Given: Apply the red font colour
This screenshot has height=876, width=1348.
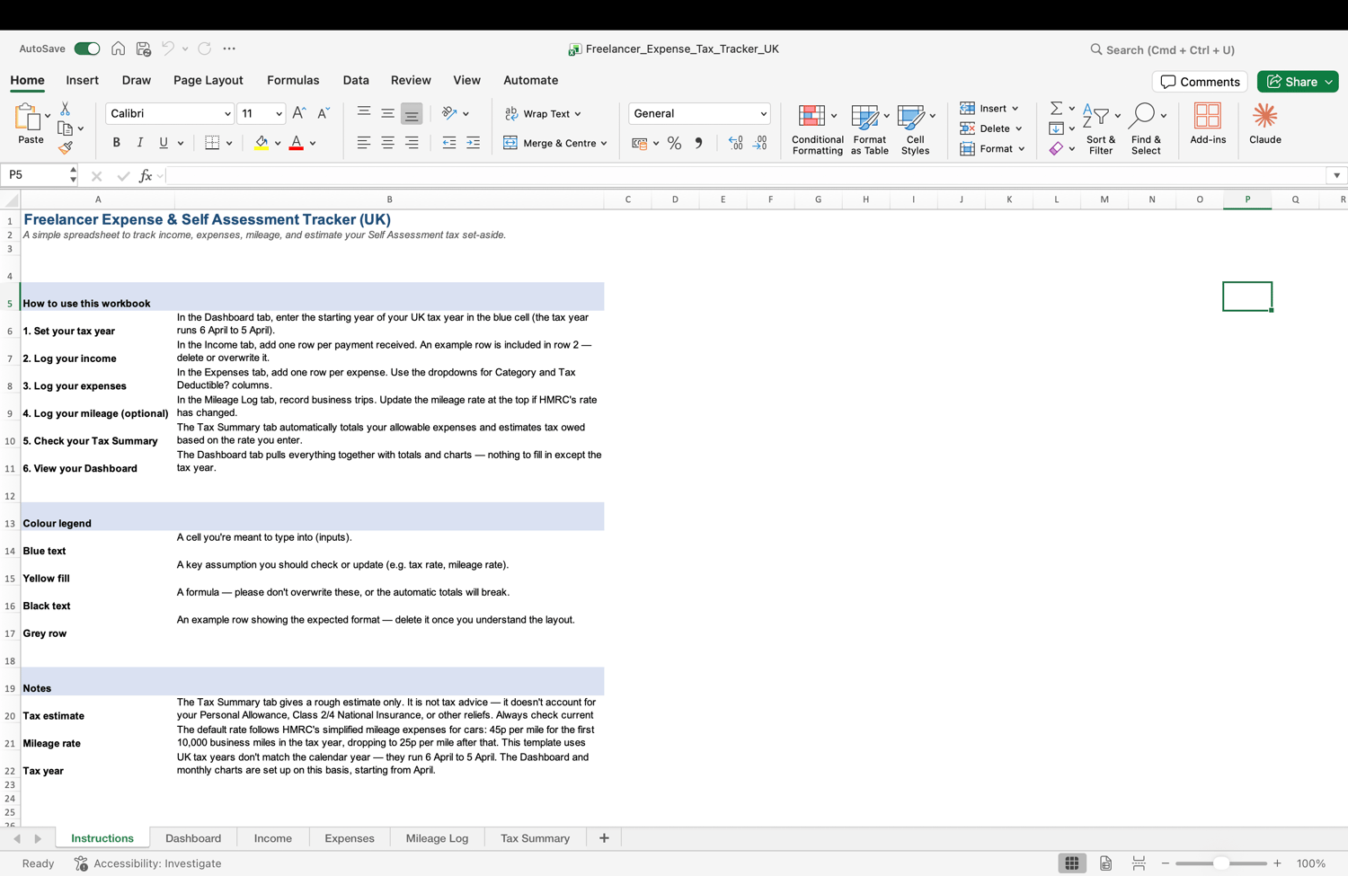Looking at the screenshot, I should coord(296,143).
